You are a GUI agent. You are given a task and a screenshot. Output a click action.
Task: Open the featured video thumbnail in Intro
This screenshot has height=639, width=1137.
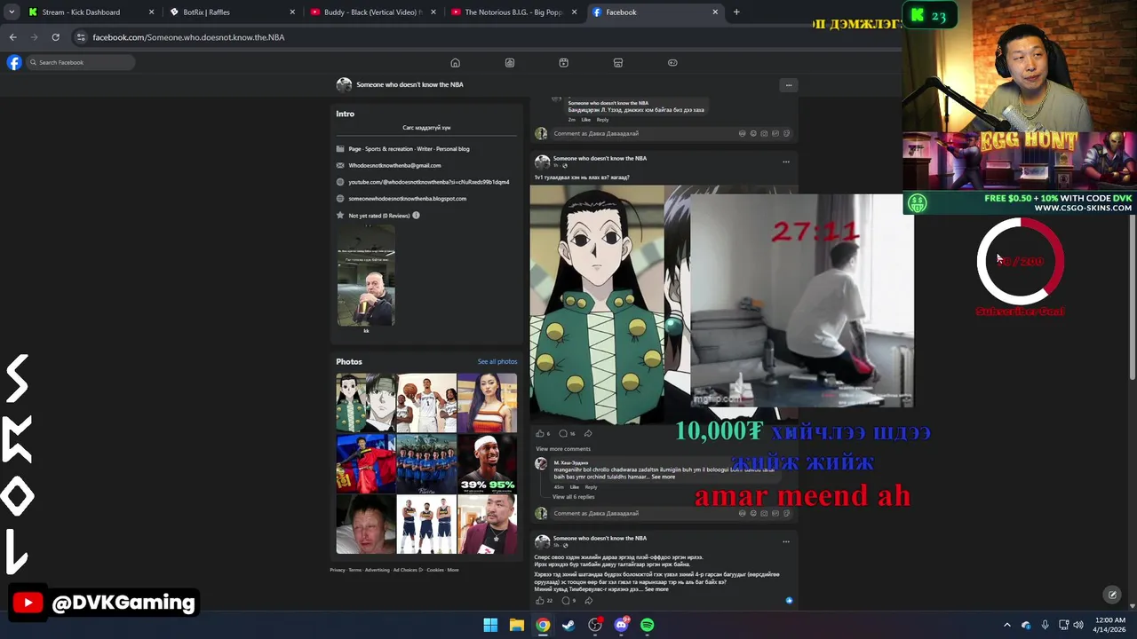(366, 276)
